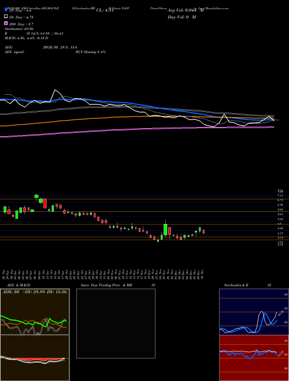Click the ADX '(MGR) 30, 28.9, 15.6' readout
Image resolution: width=289 pixels, height=381 pixels.
pos(60,47)
